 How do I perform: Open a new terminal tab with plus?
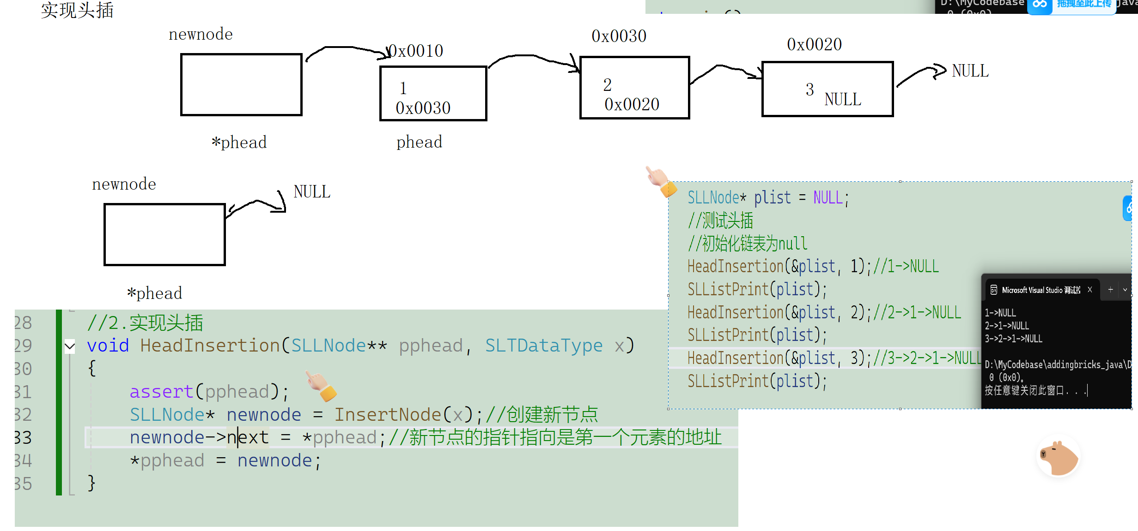click(x=1111, y=290)
